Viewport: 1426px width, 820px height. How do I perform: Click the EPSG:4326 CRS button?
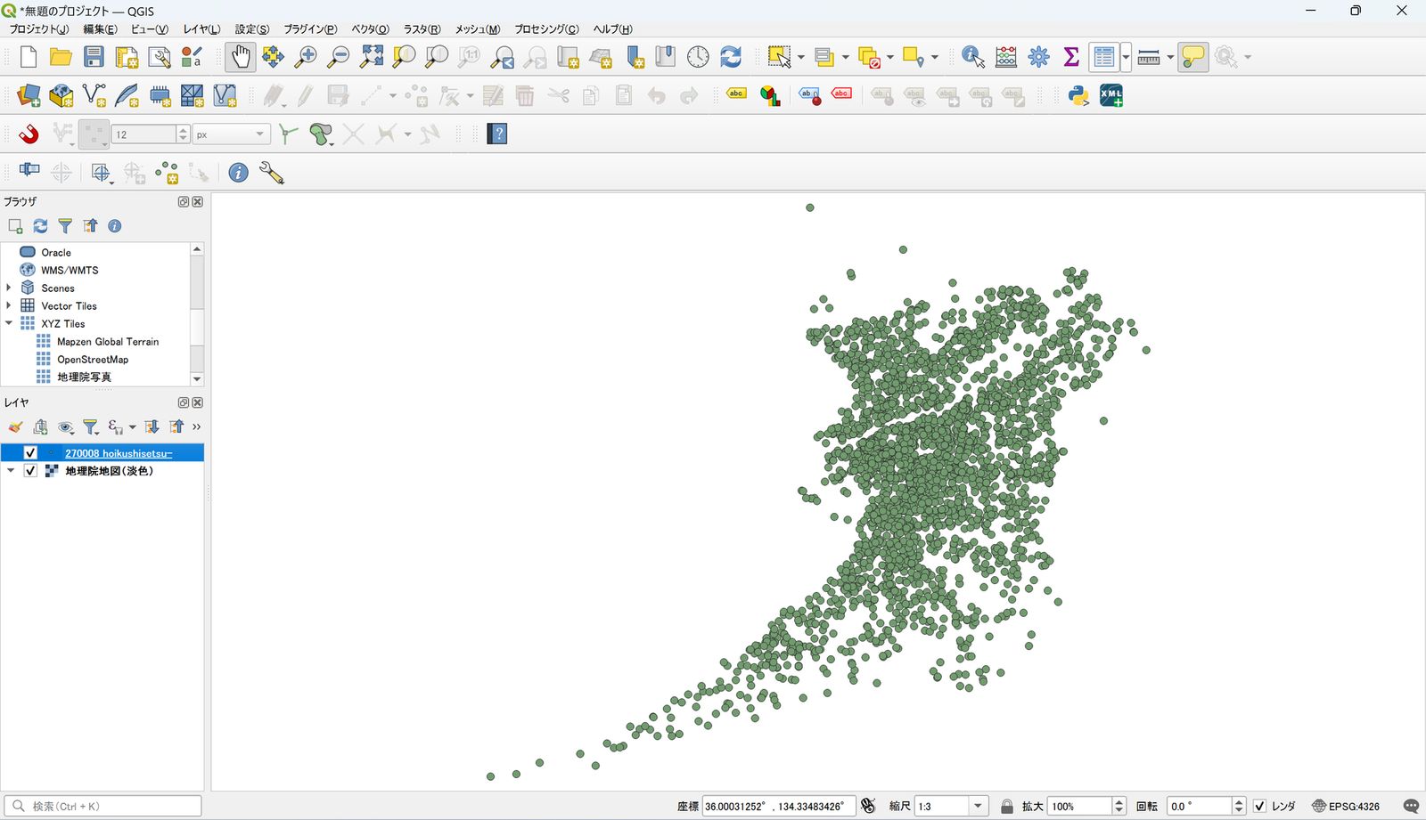1346,806
